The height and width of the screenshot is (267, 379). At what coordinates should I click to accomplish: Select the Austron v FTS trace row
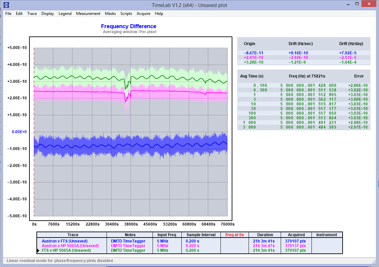[x=189, y=241]
